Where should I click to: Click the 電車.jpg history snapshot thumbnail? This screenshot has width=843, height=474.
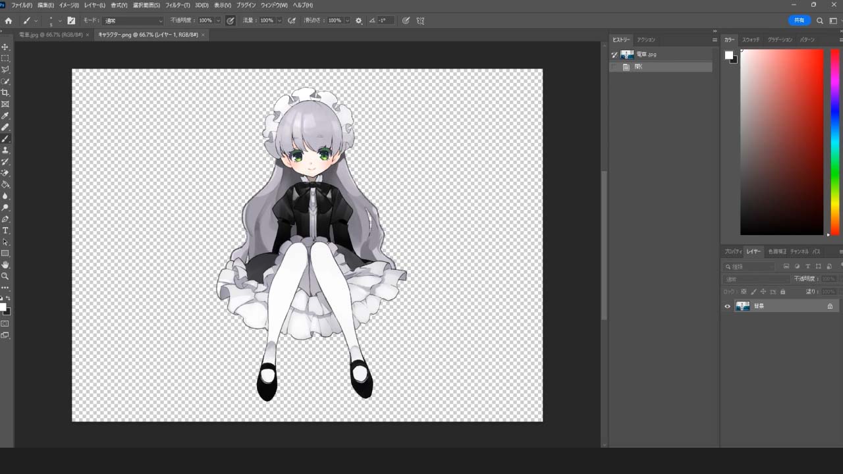(627, 55)
